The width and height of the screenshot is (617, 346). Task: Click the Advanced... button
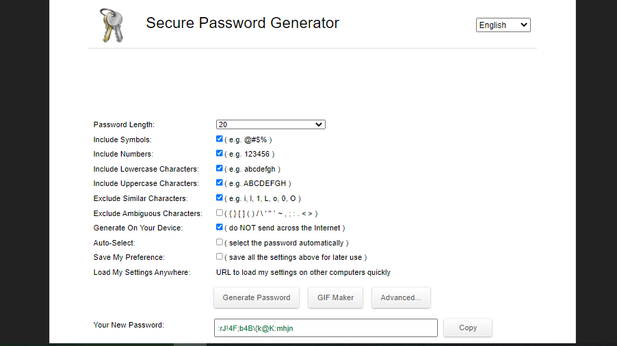point(401,297)
